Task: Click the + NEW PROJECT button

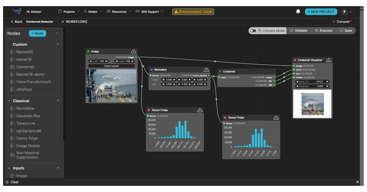Action: pyautogui.click(x=321, y=11)
